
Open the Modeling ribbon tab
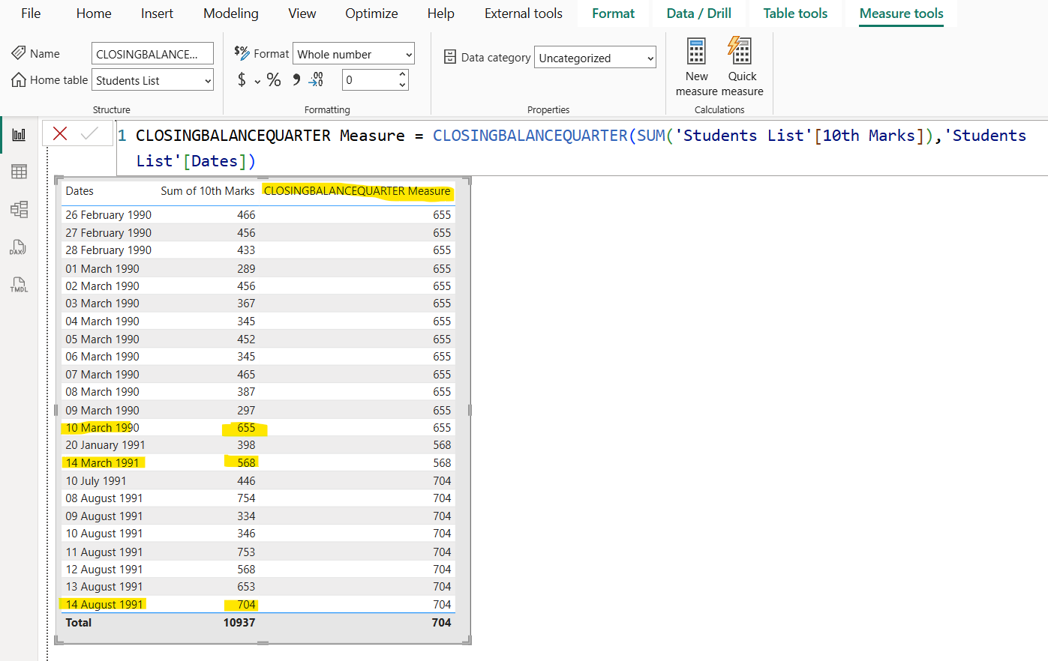230,13
